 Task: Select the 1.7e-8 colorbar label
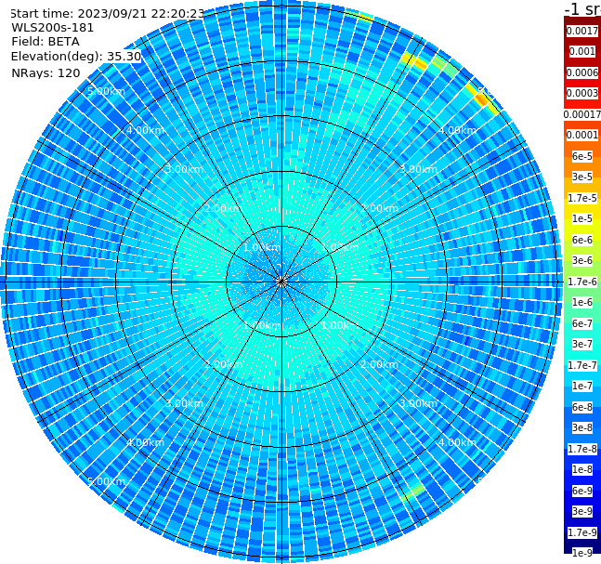(582, 449)
